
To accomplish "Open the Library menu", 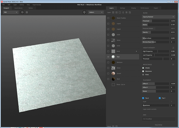I will (22, 5).
